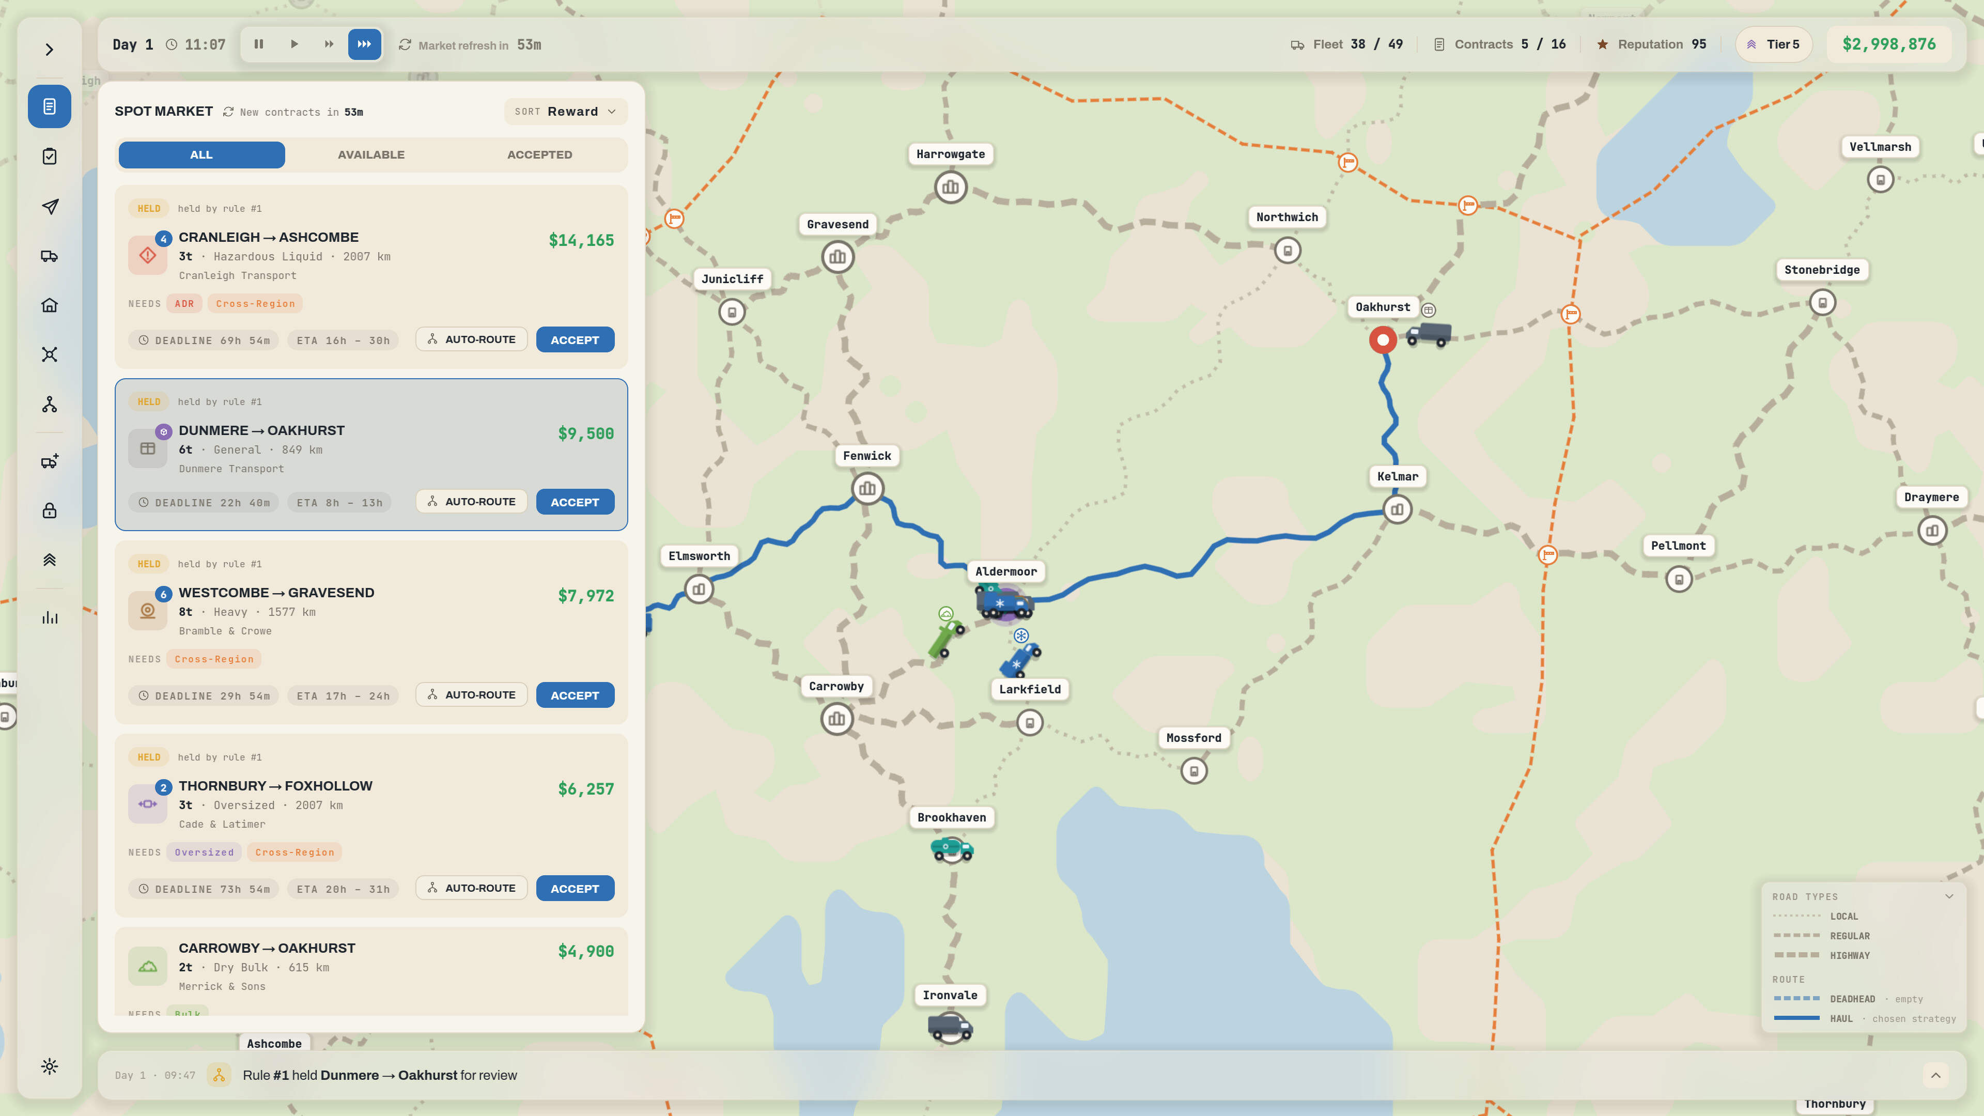
Task: Open the Carrowby to Oakhurst contract card
Action: (x=371, y=971)
